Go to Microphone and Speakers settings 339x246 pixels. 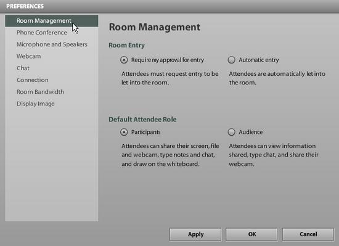51,44
